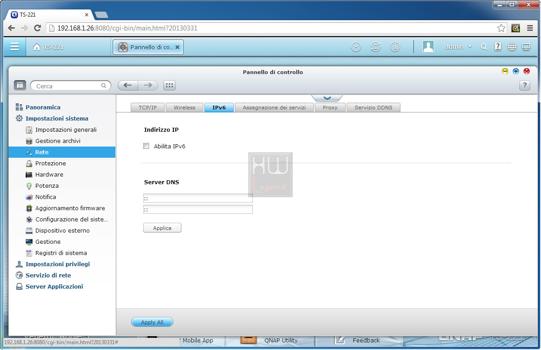Click the browser reload button
Screen dimensions: 541x350
[x=37, y=28]
